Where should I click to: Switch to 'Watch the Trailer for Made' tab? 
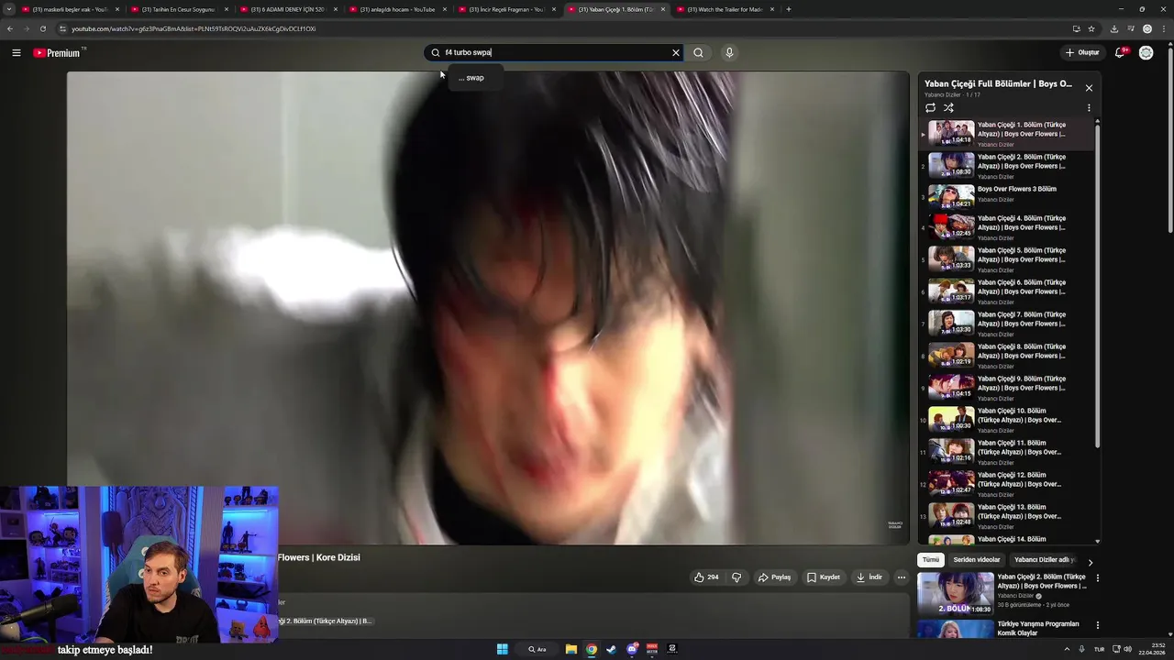[725, 9]
